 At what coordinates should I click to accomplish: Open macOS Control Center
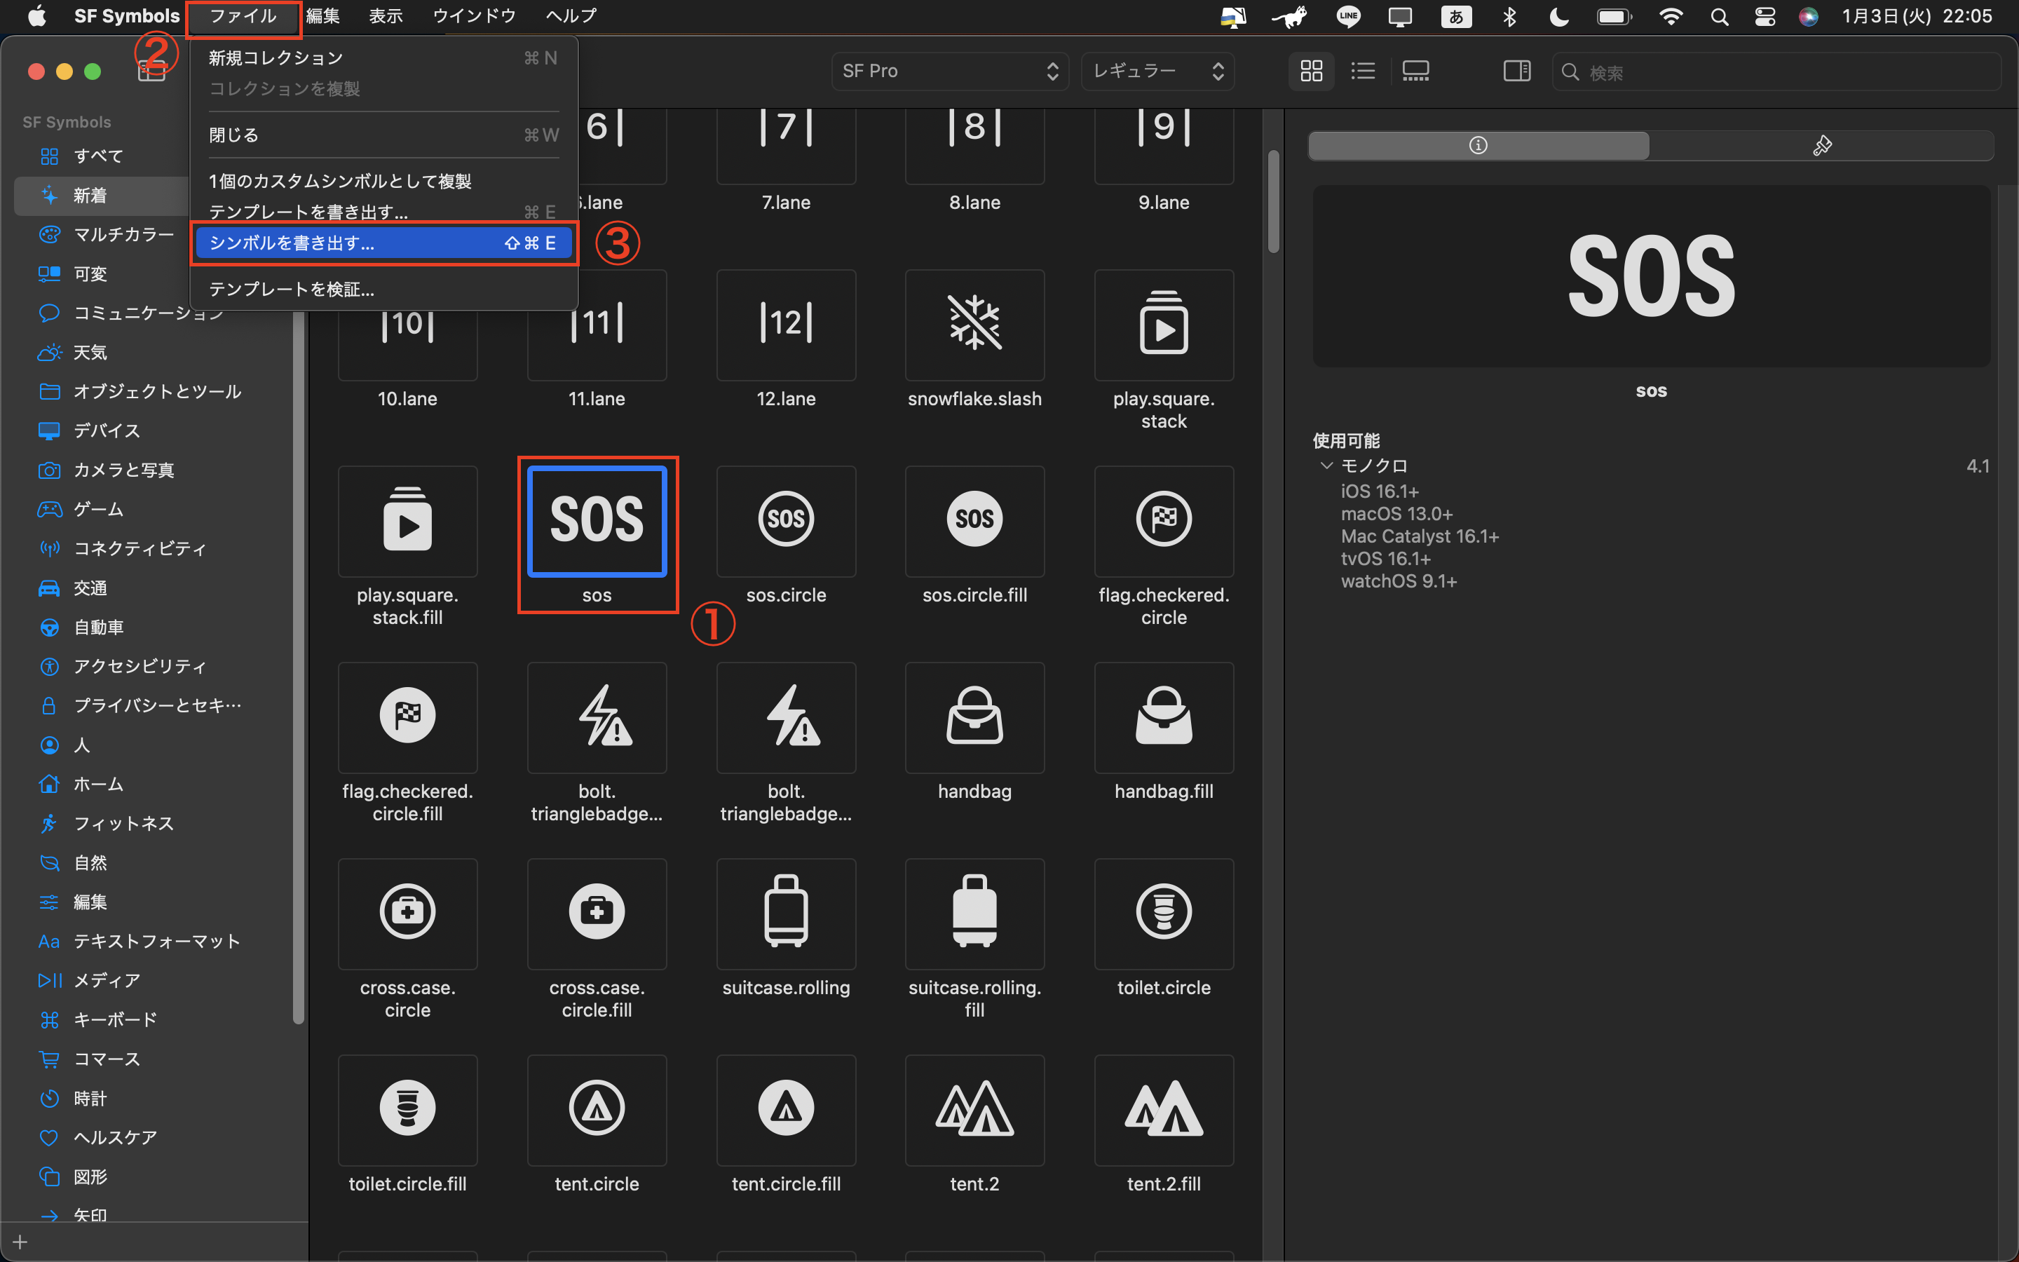coord(1765,16)
